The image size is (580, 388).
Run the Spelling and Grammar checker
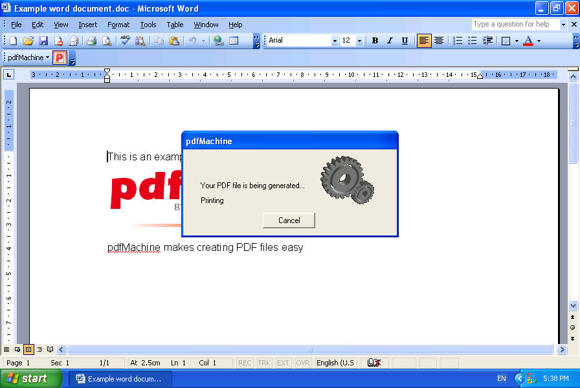(x=124, y=40)
